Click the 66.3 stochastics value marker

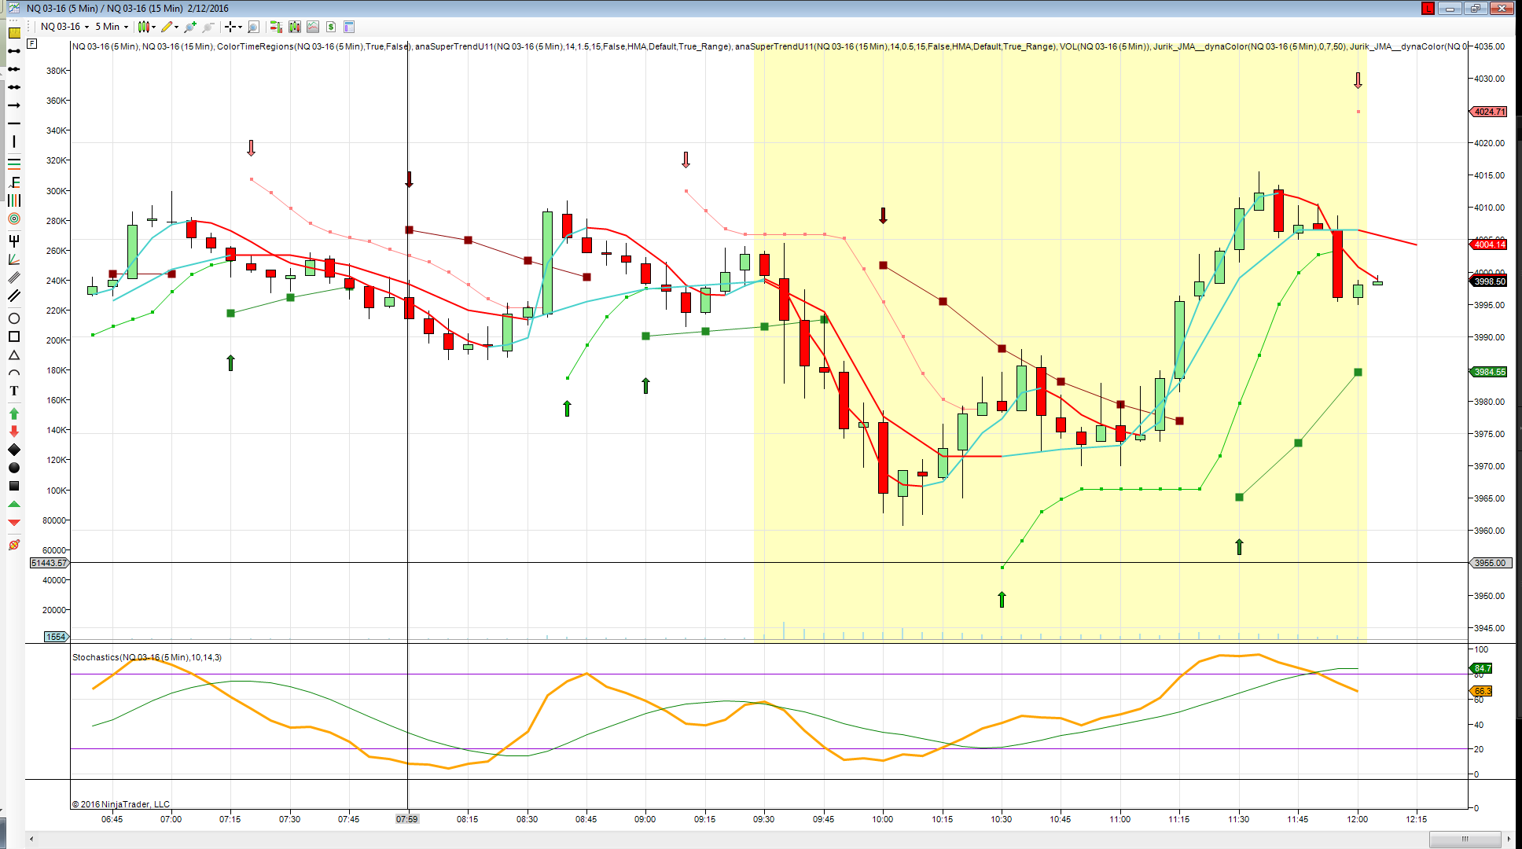pyautogui.click(x=1481, y=691)
